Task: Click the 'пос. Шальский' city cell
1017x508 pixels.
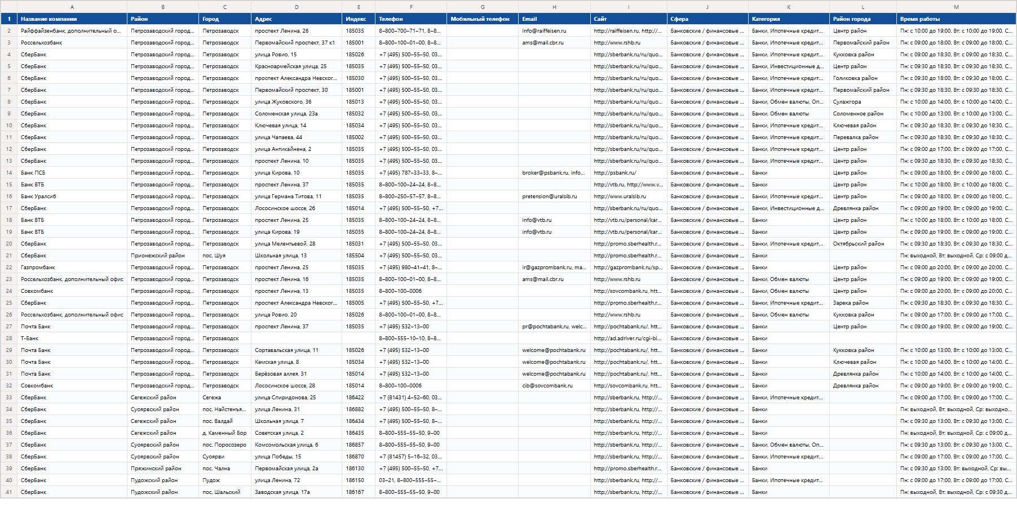Action: [225, 492]
